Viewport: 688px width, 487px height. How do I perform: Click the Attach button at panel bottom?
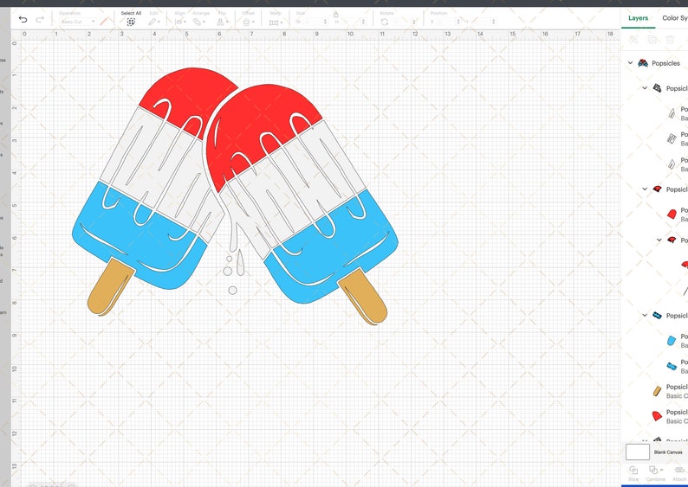679,473
